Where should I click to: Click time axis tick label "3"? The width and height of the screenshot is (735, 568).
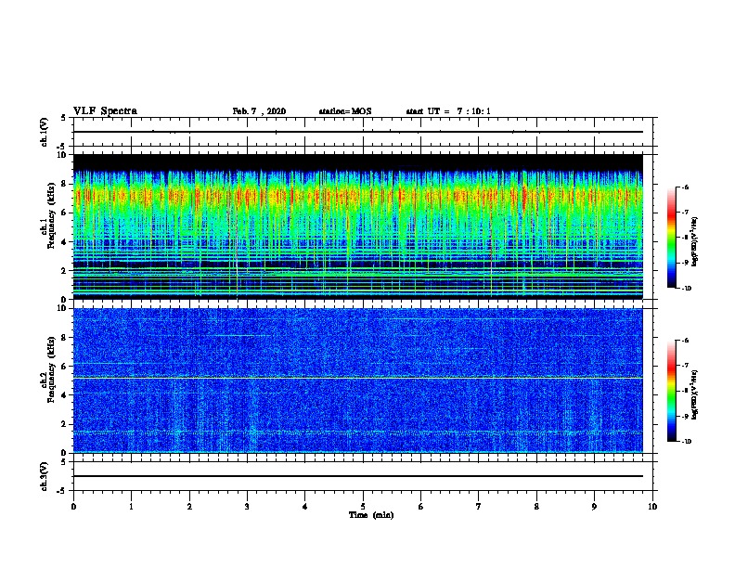[247, 507]
